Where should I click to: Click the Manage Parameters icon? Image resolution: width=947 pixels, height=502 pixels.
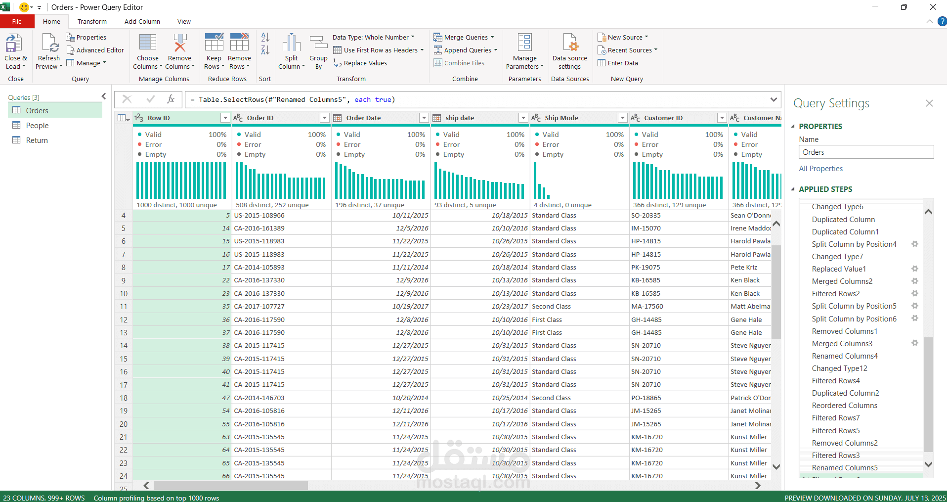[525, 43]
